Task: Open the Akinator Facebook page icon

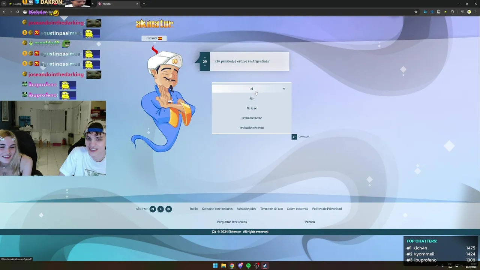Action: (x=153, y=209)
